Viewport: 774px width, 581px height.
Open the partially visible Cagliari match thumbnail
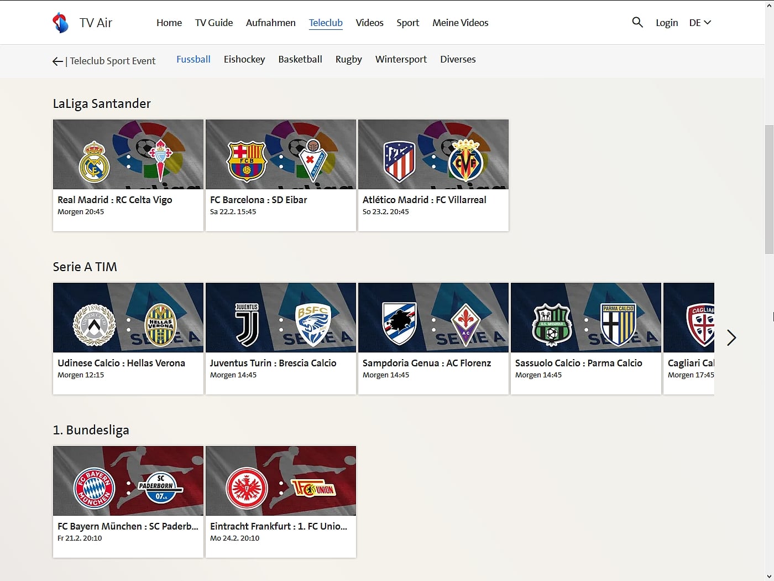689,318
